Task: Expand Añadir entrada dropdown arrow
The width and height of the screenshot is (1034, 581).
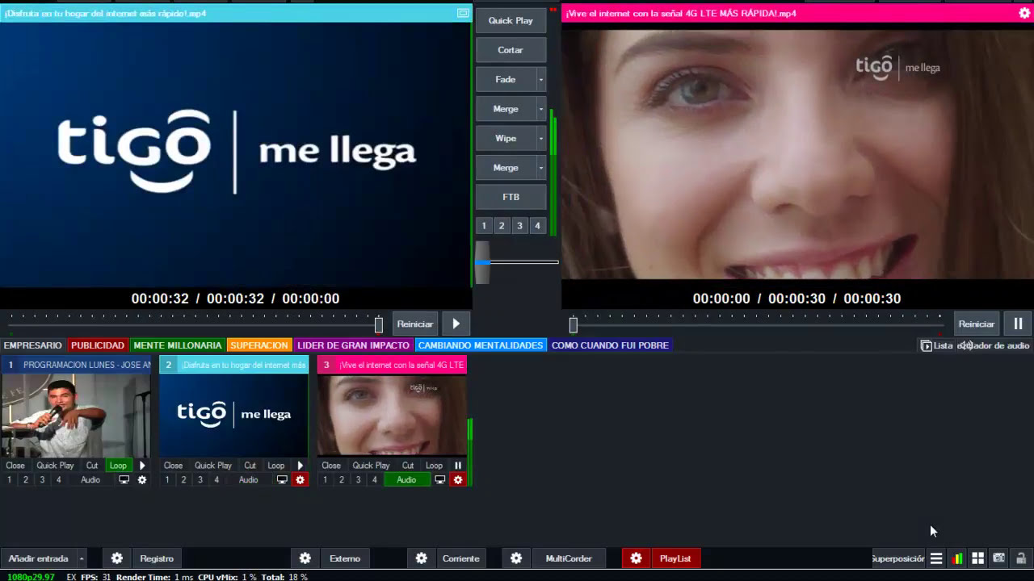Action: (x=82, y=558)
